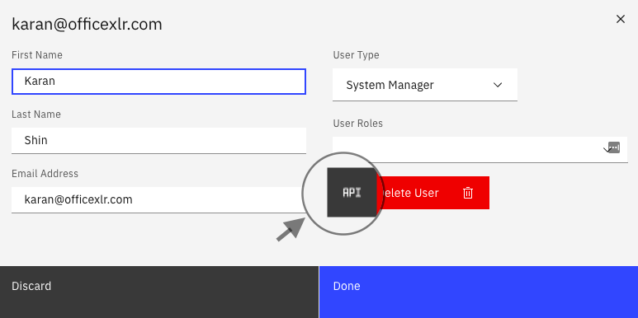Click the Done button
The height and width of the screenshot is (318, 638).
click(479, 292)
